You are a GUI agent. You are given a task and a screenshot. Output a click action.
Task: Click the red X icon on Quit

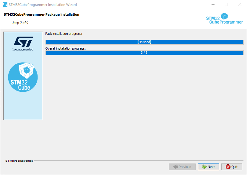(228, 167)
